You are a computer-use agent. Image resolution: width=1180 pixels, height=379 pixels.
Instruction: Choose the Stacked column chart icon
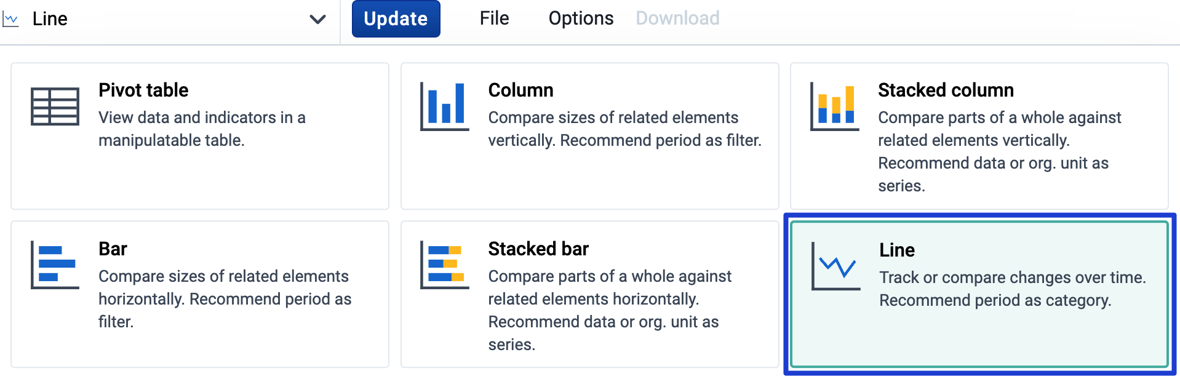coord(834,106)
